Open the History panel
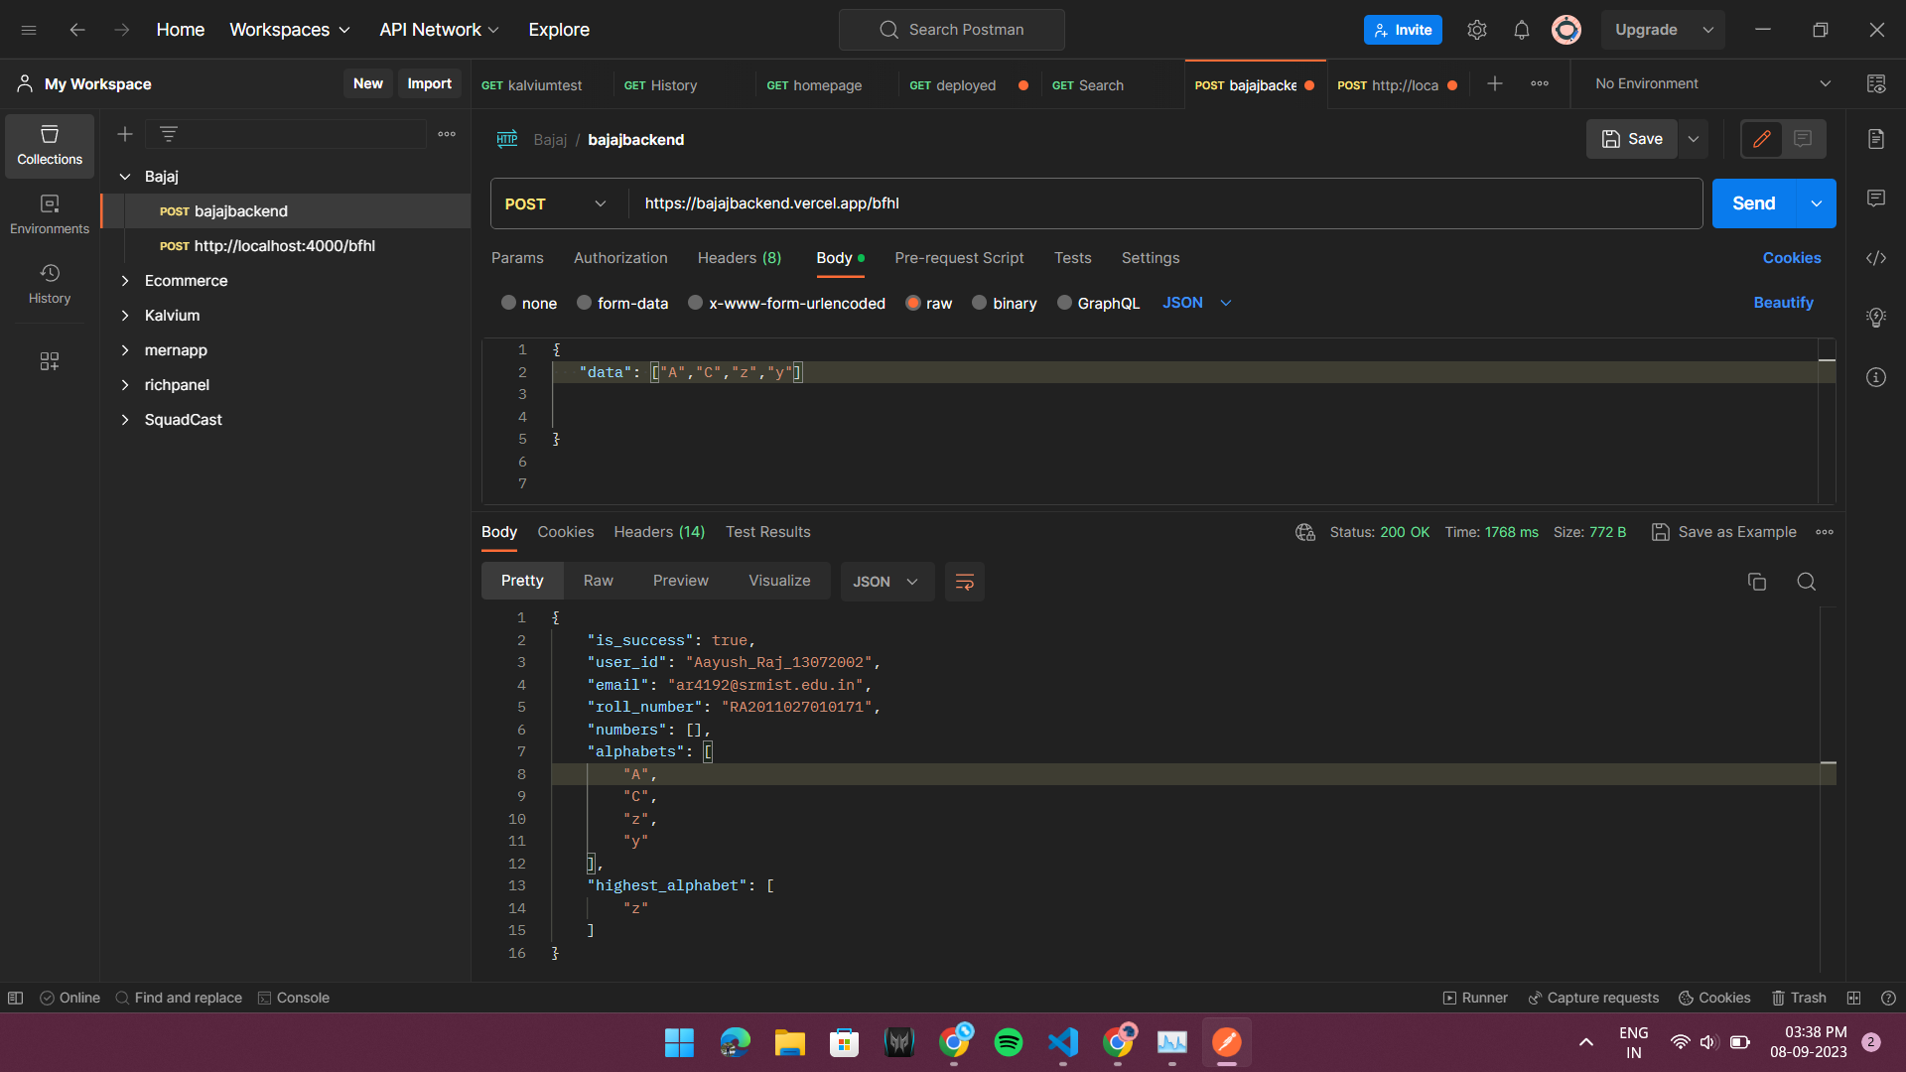This screenshot has height=1072, width=1906. click(49, 284)
